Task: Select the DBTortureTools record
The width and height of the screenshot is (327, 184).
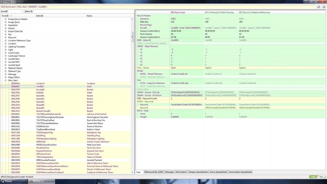Action: click(66, 154)
